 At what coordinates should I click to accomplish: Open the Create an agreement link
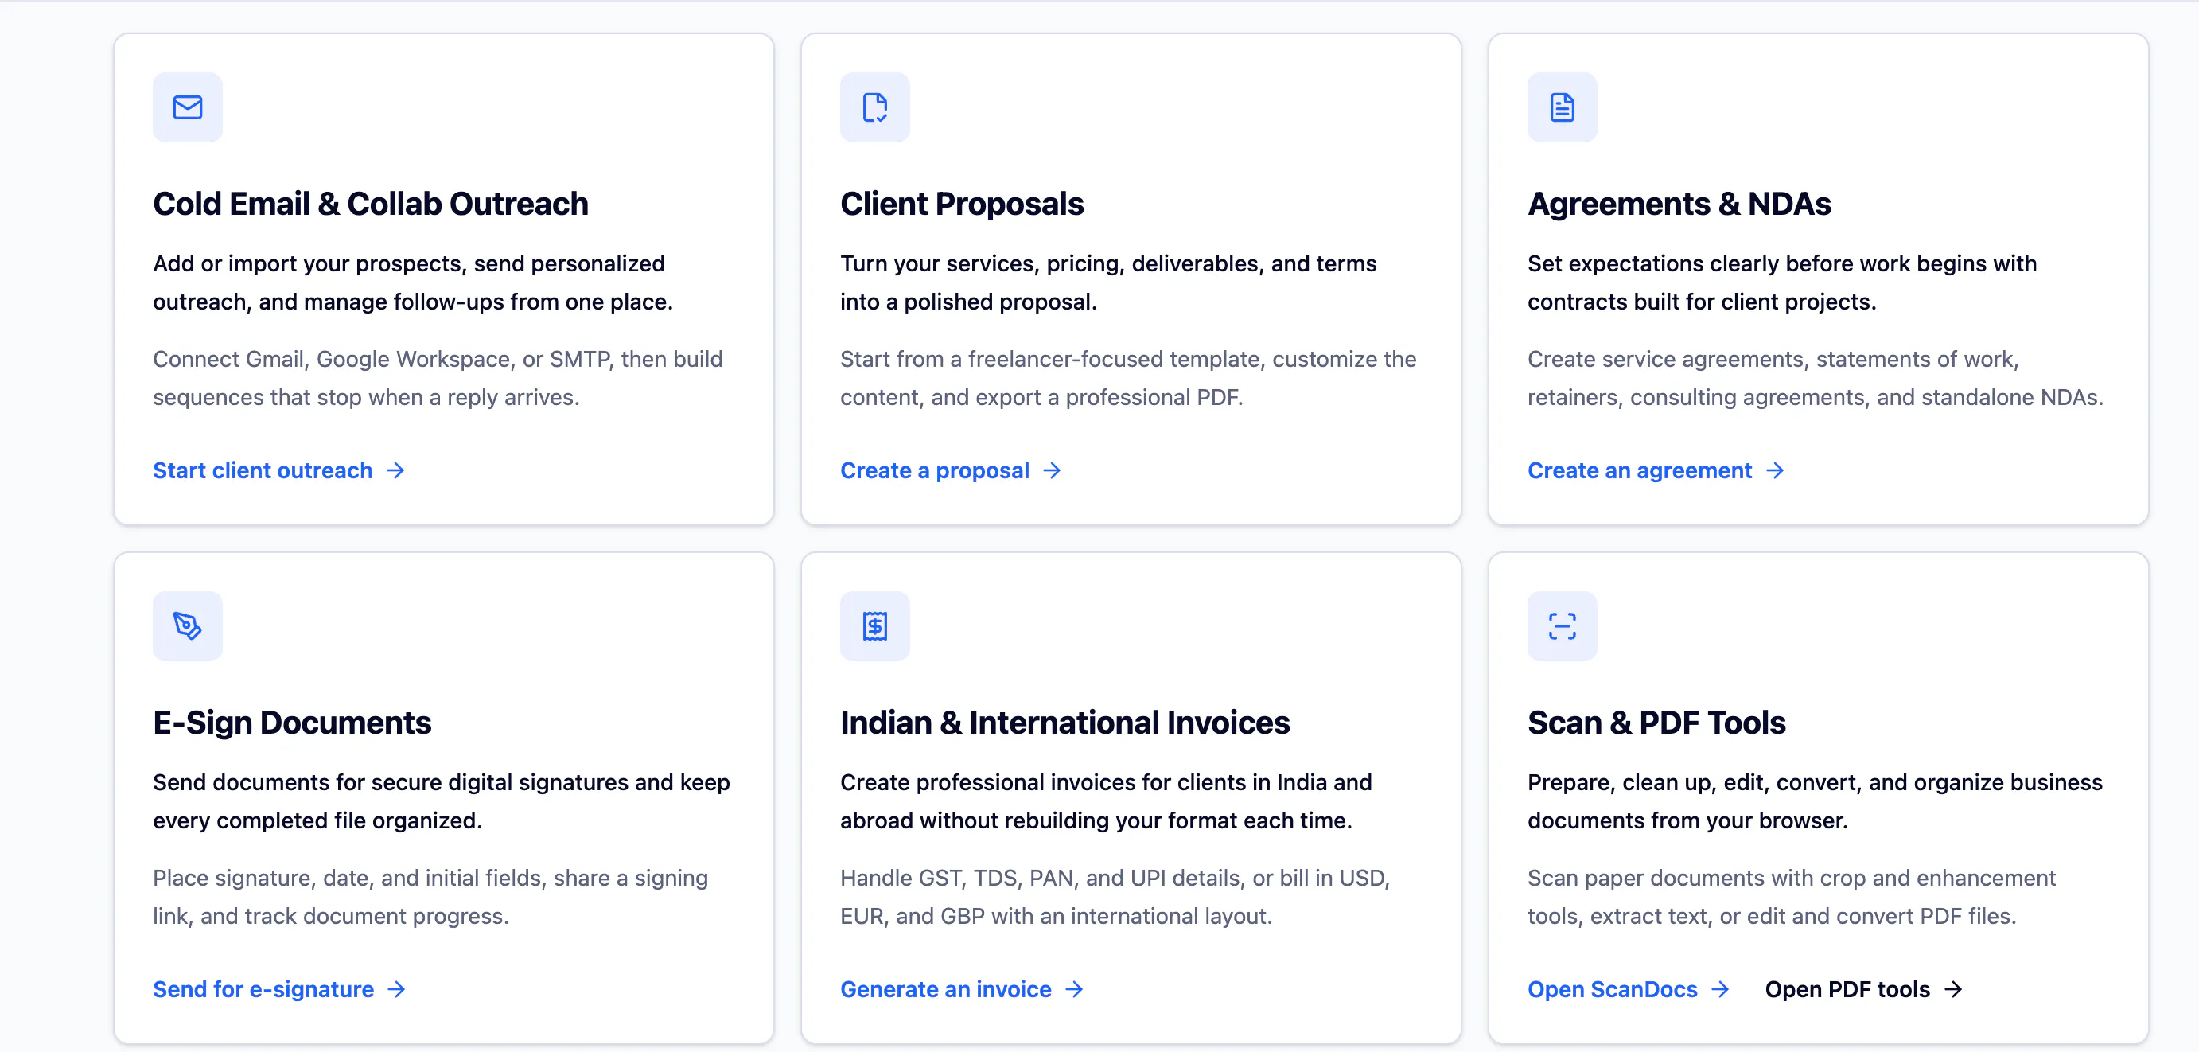(x=1656, y=470)
